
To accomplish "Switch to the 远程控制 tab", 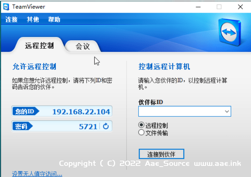I will tap(39, 45).
